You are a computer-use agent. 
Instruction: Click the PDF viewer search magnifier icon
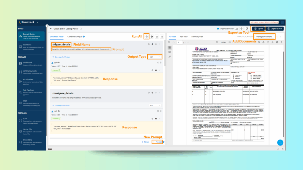coord(169,42)
